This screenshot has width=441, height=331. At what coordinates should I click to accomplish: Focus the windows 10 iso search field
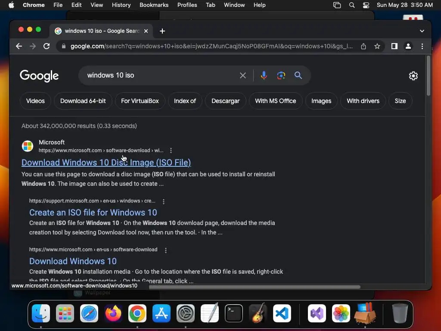162,75
